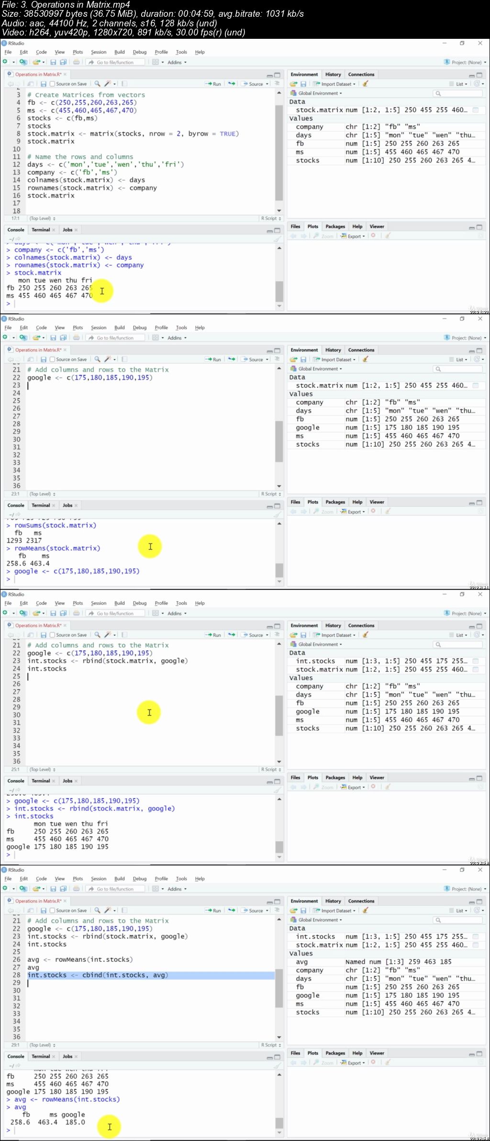The width and height of the screenshot is (490, 1141).
Task: Enable Source on Save in top frame
Action: point(53,84)
